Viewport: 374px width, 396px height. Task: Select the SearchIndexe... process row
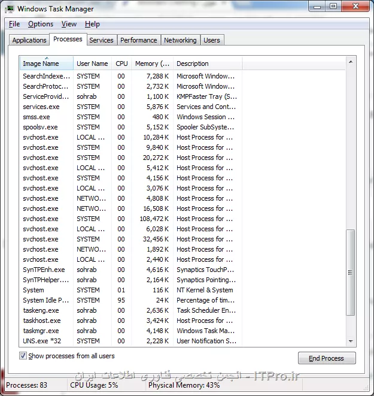pos(131,76)
